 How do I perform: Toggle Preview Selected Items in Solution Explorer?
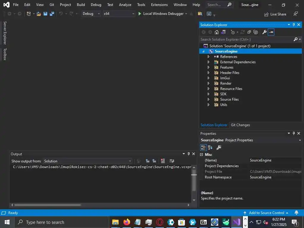(271, 32)
